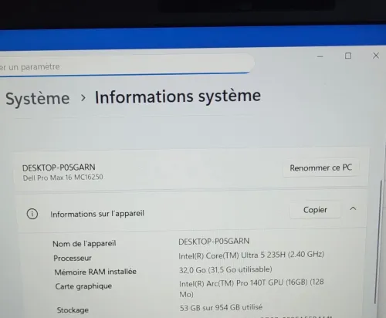Select Dell Pro Max 16 MC16250 model text
386x318 pixels.
pos(63,178)
